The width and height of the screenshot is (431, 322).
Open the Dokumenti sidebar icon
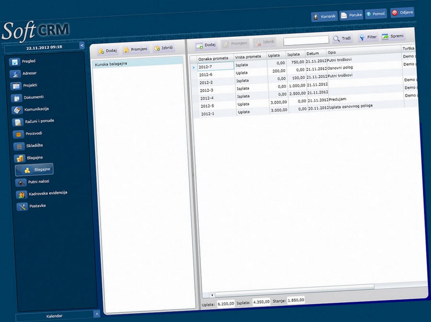[x=16, y=98]
